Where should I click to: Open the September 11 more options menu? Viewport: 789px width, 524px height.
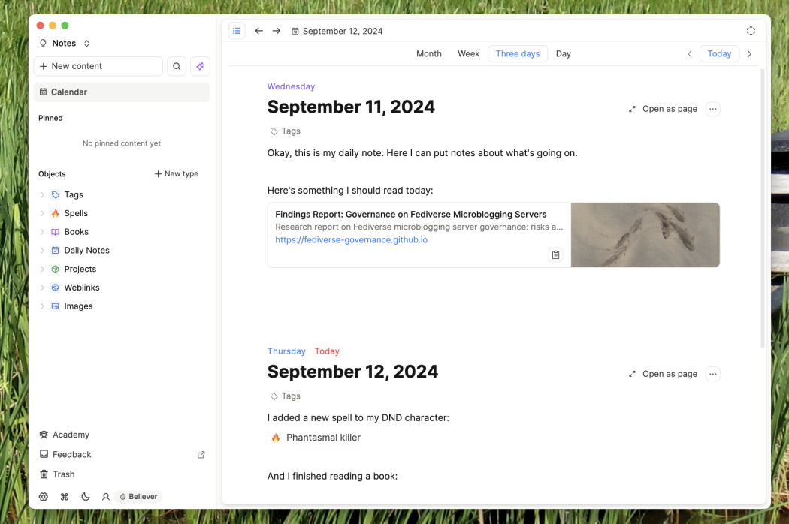click(x=713, y=109)
